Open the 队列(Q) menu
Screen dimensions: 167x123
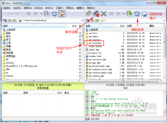(x=38, y=8)
